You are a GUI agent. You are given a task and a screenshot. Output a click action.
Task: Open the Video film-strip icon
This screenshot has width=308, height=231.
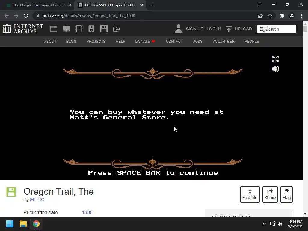79,29
